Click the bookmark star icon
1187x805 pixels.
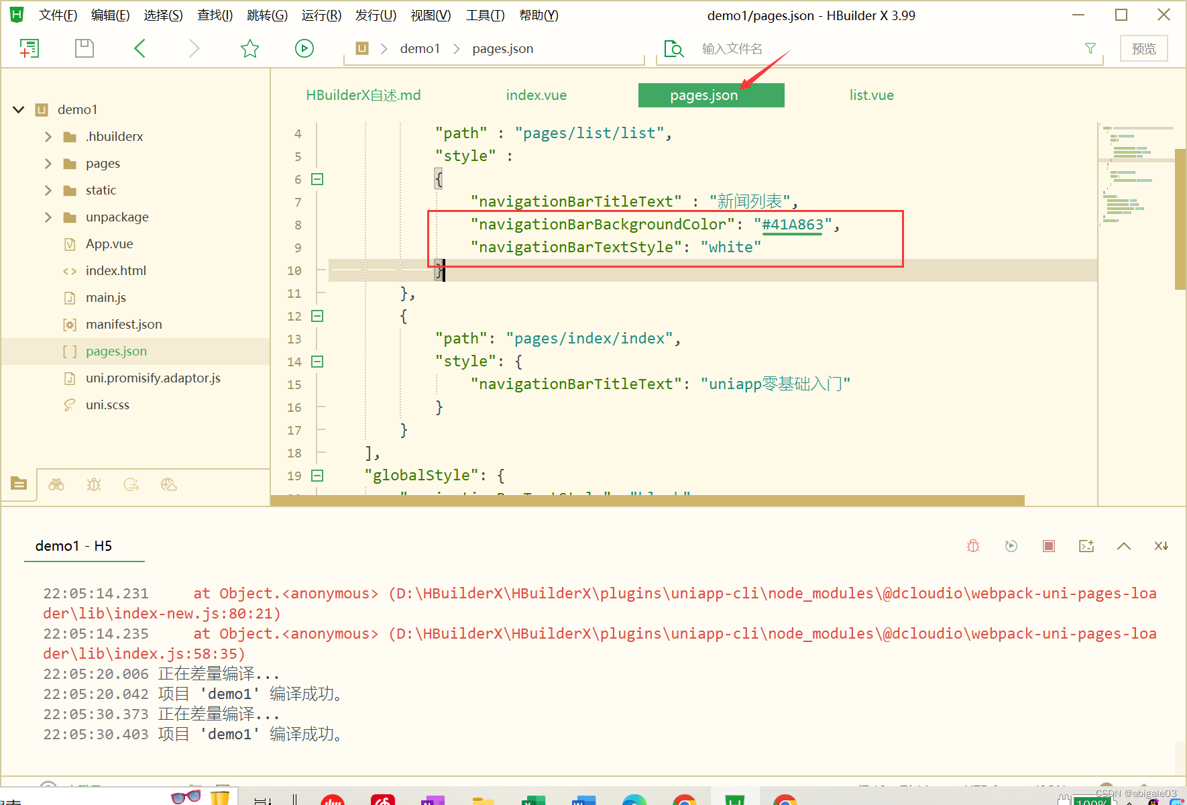pos(249,48)
